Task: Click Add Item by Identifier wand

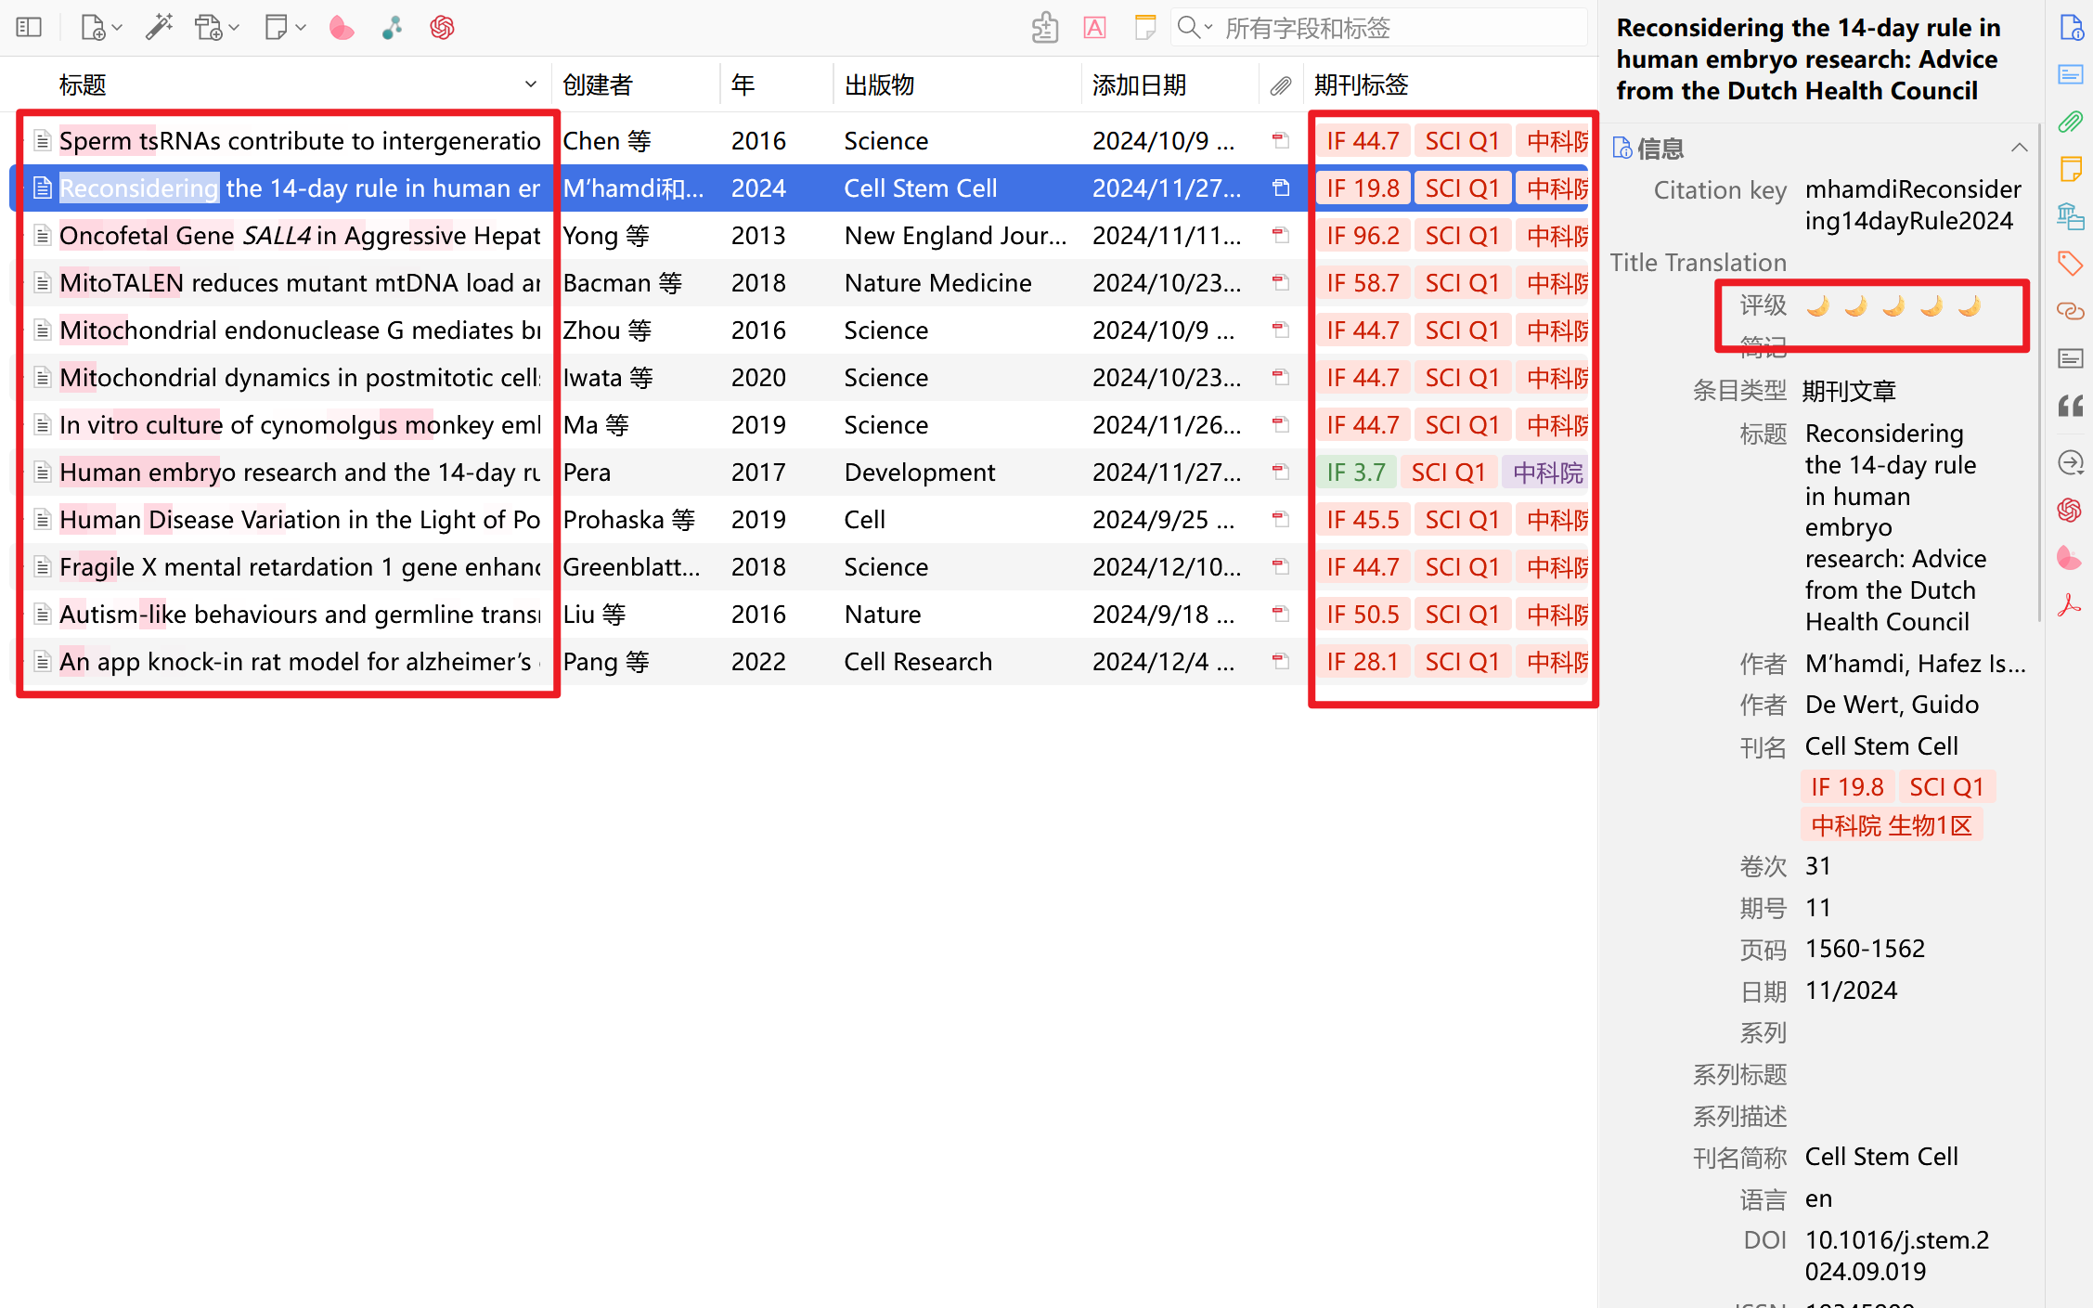Action: (x=159, y=28)
